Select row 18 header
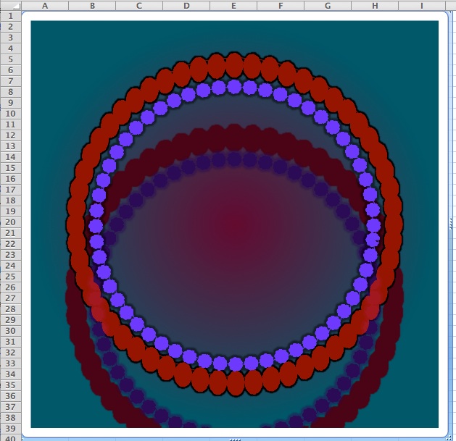 [10, 201]
